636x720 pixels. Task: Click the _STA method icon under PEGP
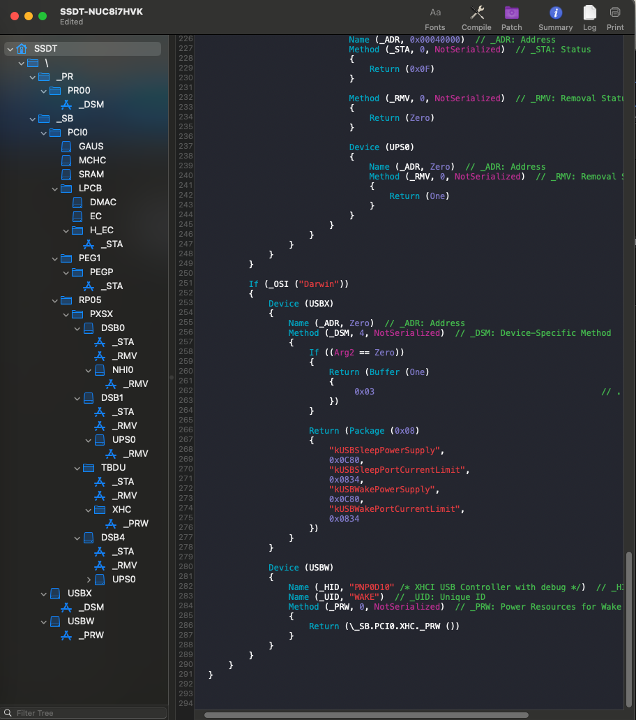tap(89, 286)
